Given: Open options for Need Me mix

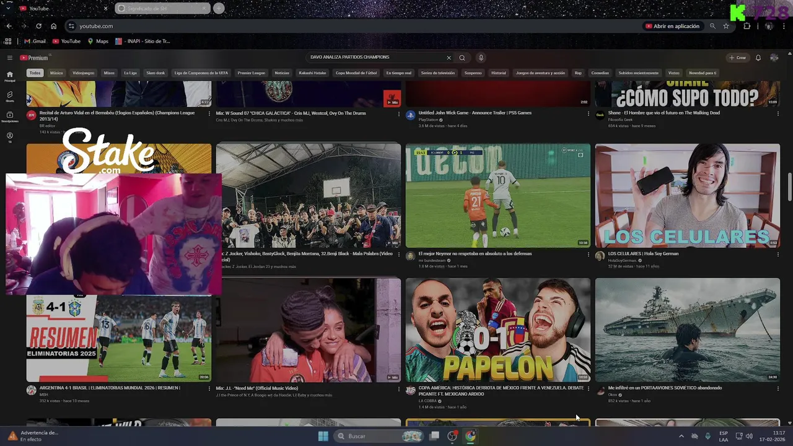Looking at the screenshot, I should (x=398, y=389).
